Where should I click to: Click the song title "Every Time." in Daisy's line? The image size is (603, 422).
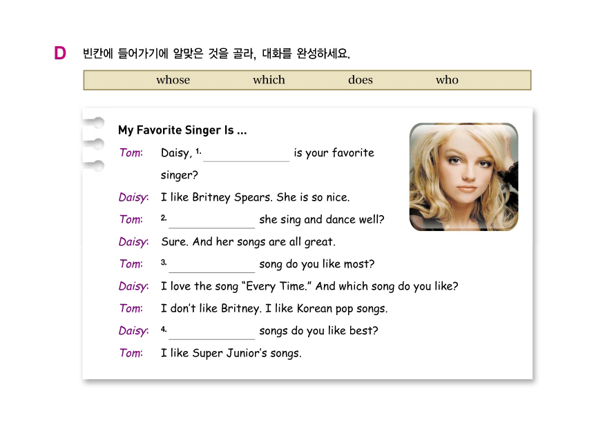tap(276, 287)
